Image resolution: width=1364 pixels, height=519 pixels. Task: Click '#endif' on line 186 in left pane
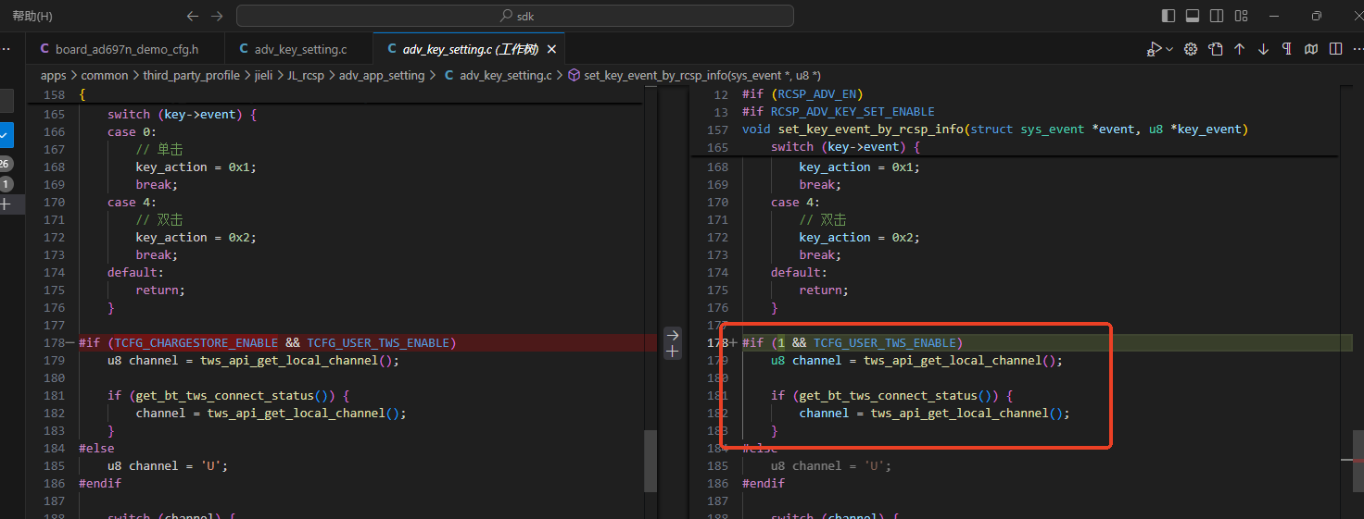click(100, 483)
